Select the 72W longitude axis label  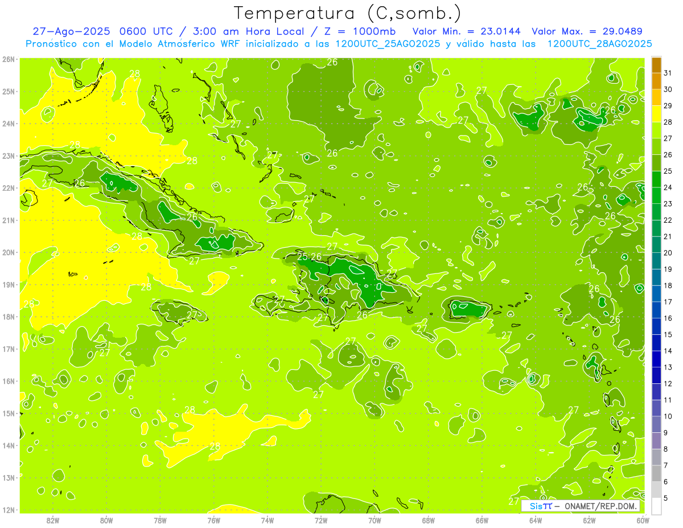tap(321, 520)
